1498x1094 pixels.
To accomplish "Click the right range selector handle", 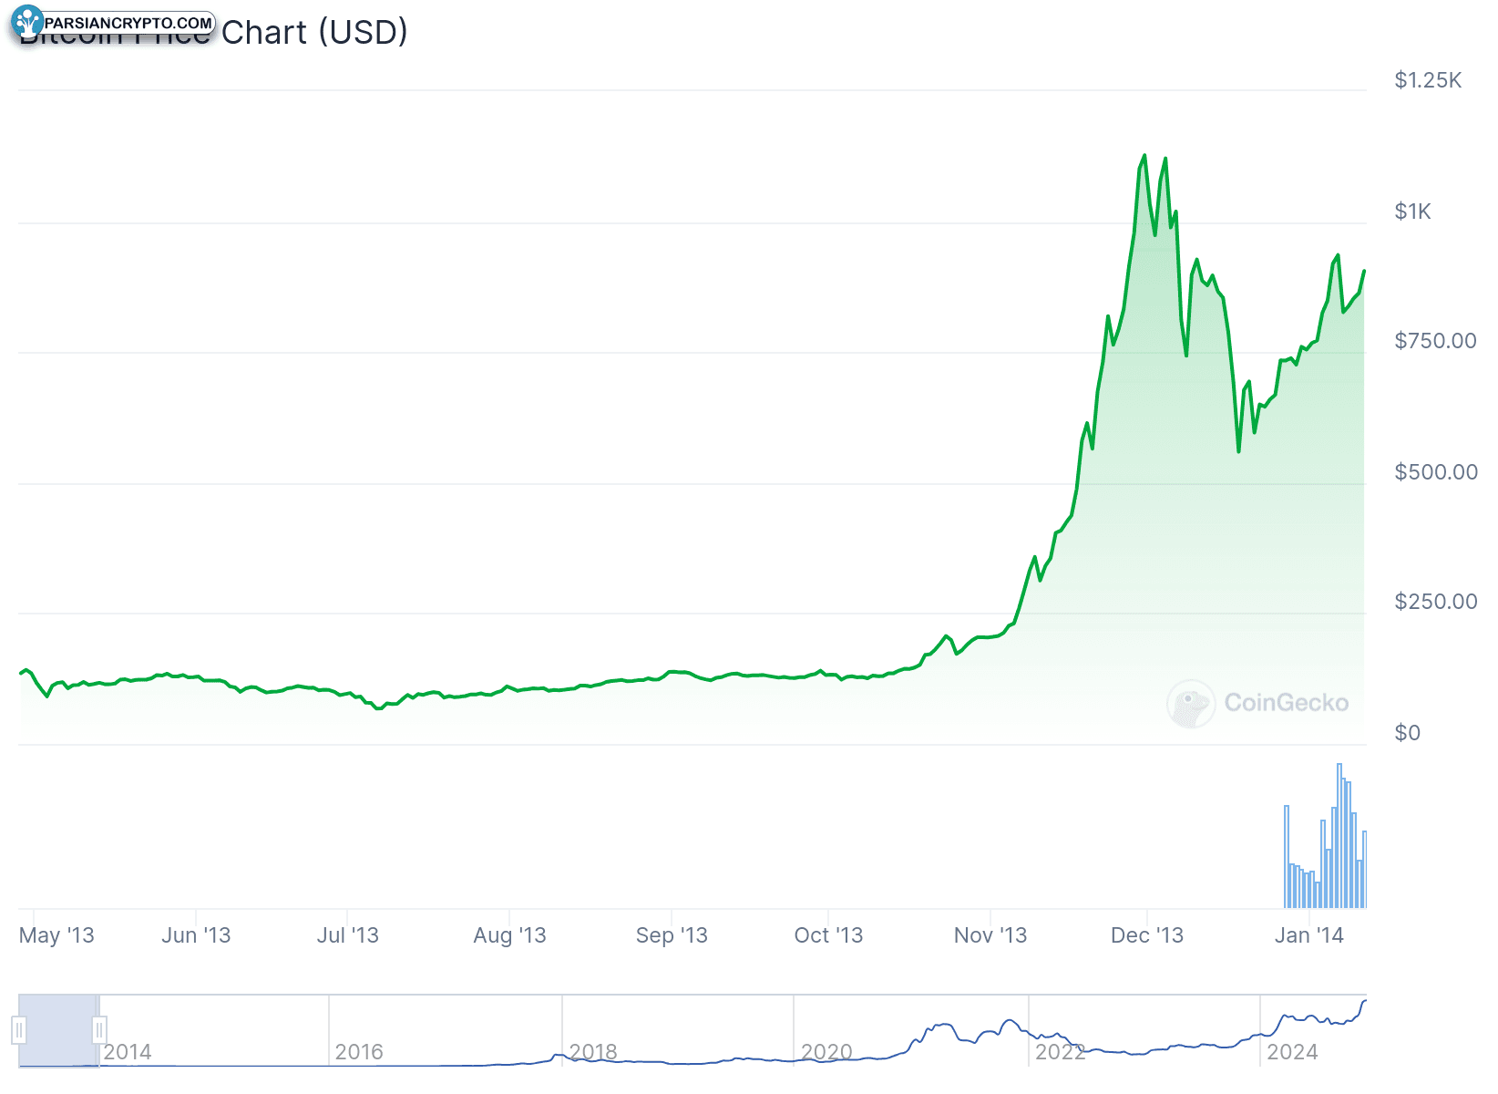I will click(99, 1030).
